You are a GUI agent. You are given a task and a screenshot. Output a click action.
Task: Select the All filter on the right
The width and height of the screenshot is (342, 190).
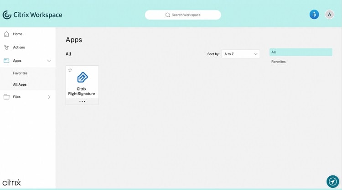tap(301, 52)
